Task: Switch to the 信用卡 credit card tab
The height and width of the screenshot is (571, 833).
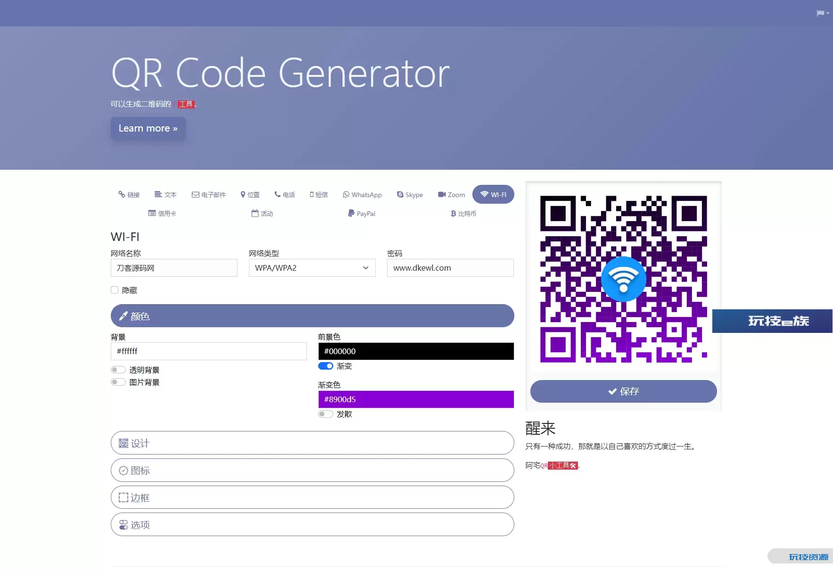Action: (x=162, y=213)
